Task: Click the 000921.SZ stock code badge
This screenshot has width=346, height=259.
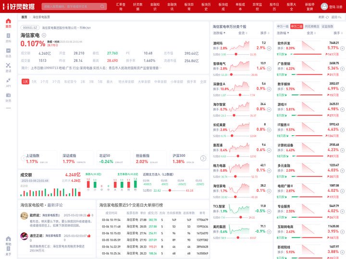Action: [x=30, y=28]
